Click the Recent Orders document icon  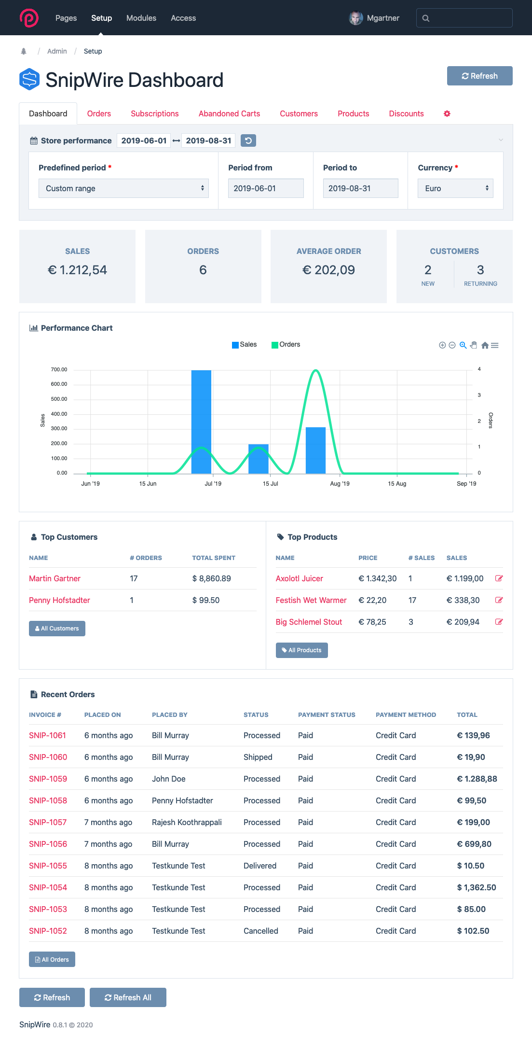[34, 694]
